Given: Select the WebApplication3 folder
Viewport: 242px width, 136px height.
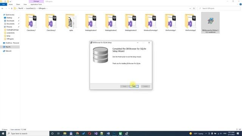Looking at the screenshot, I should [131, 23].
